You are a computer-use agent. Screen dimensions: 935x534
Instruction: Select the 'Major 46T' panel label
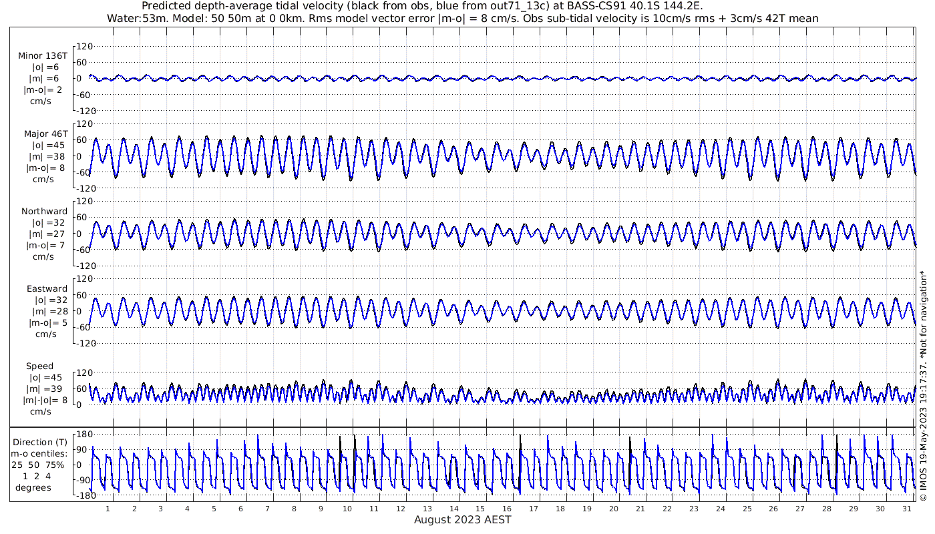coord(45,133)
